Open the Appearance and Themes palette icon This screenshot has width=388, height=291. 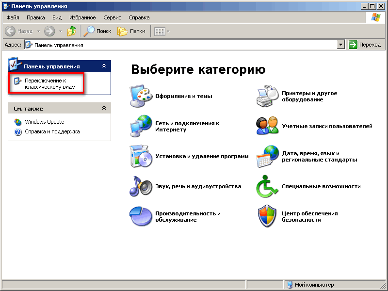coord(141,96)
